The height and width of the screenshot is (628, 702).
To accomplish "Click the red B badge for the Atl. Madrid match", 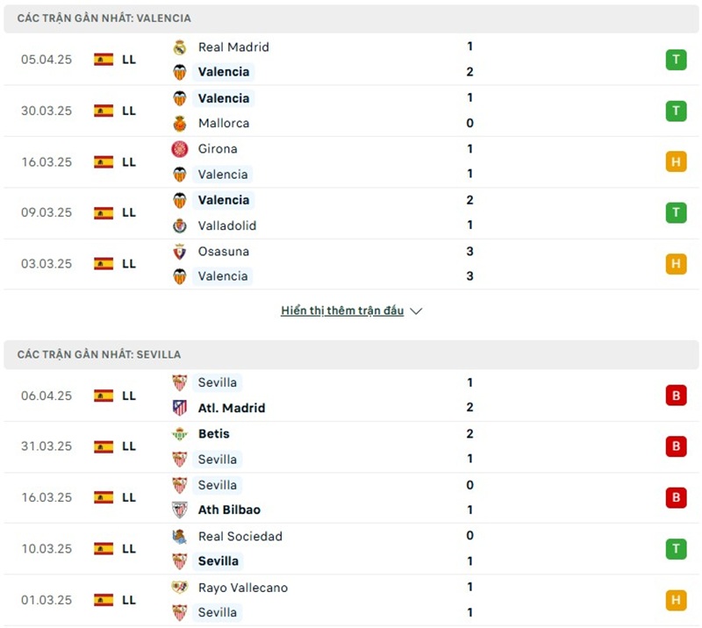I will [x=676, y=396].
